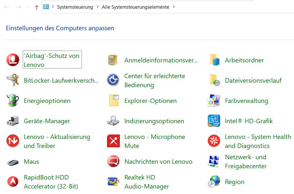Open the Lenovo Aktualisierung und Treiber icon
The image size is (294, 194).
tap(13, 141)
